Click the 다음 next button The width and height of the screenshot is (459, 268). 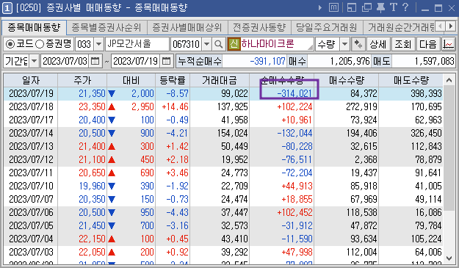click(x=428, y=44)
